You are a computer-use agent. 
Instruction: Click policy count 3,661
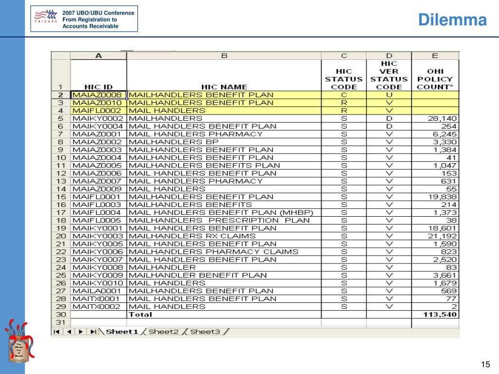[435, 275]
